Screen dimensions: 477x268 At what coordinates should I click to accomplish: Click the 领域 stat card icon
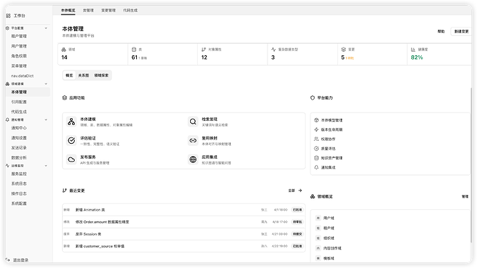[x=64, y=50]
